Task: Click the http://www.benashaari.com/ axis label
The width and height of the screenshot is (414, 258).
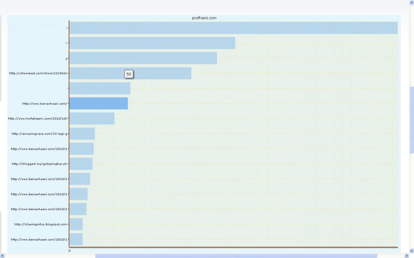Action: pos(44,104)
